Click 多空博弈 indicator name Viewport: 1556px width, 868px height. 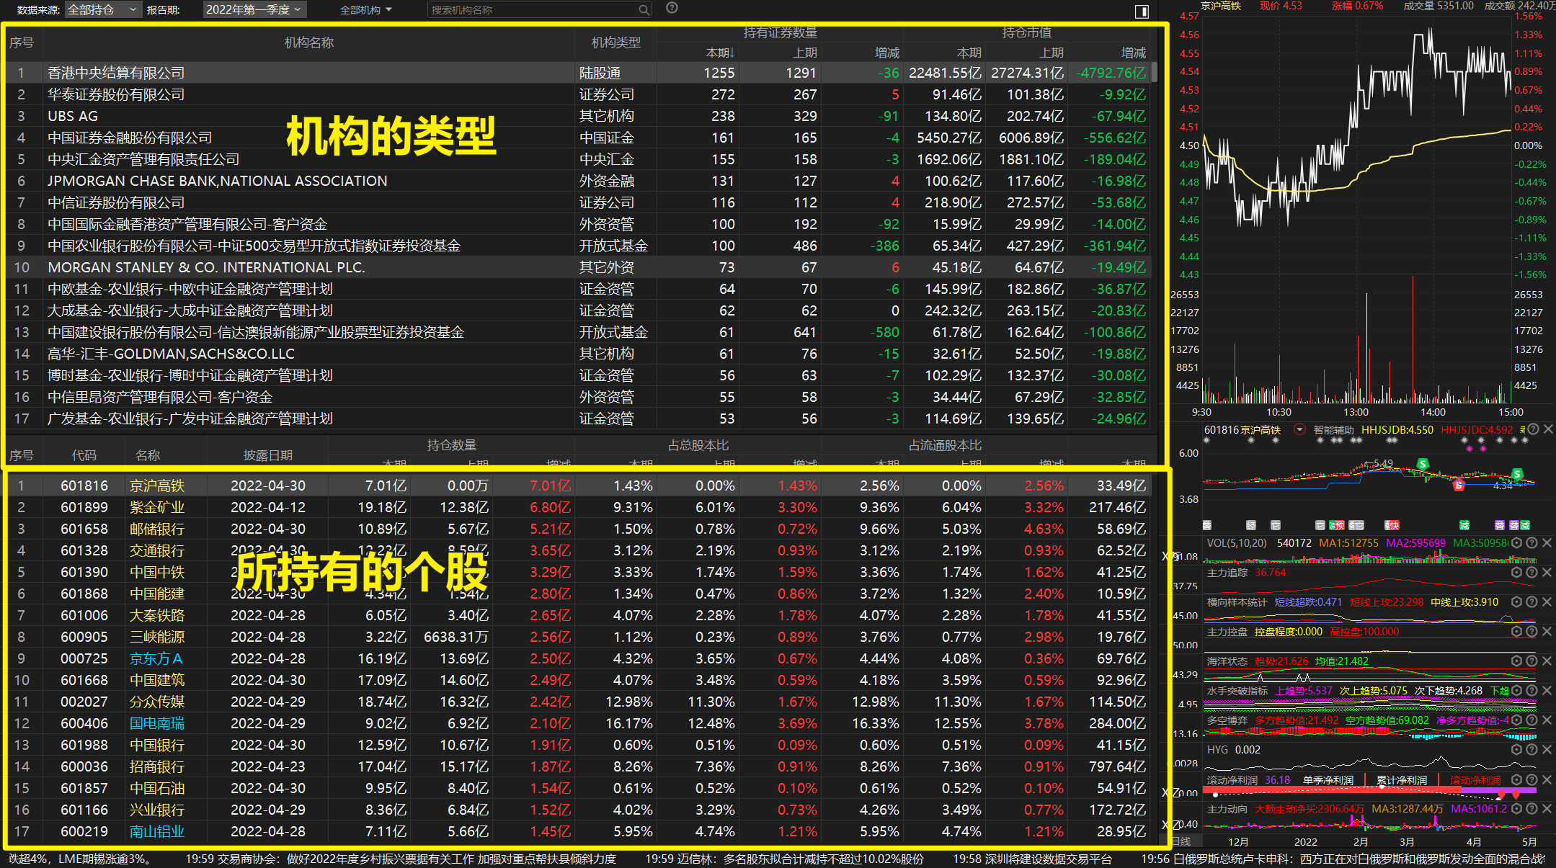[x=1227, y=720]
